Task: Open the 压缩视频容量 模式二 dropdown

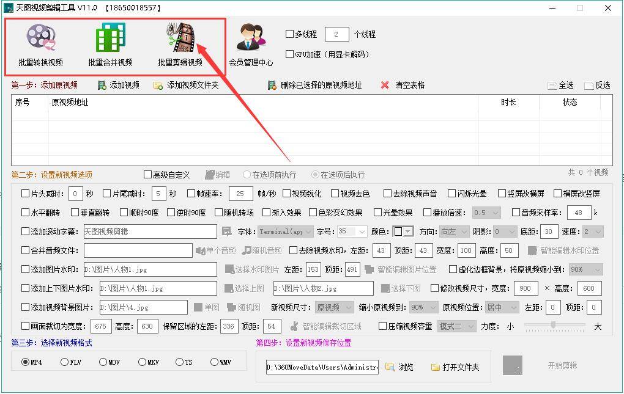Action: point(456,326)
